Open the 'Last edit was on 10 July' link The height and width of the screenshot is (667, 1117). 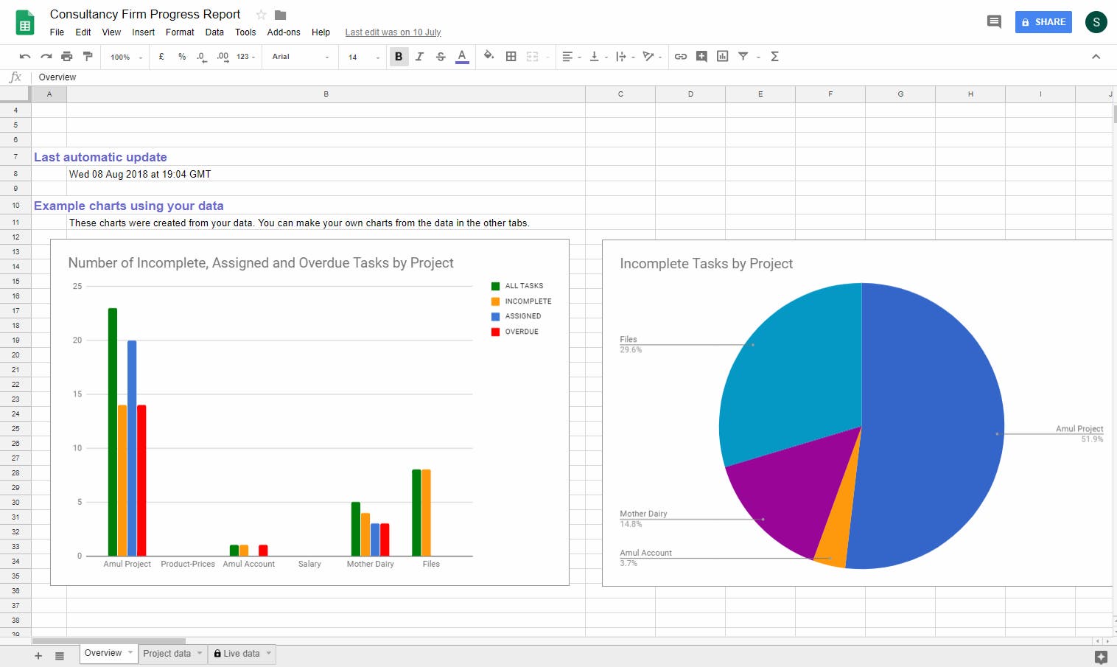tap(393, 32)
